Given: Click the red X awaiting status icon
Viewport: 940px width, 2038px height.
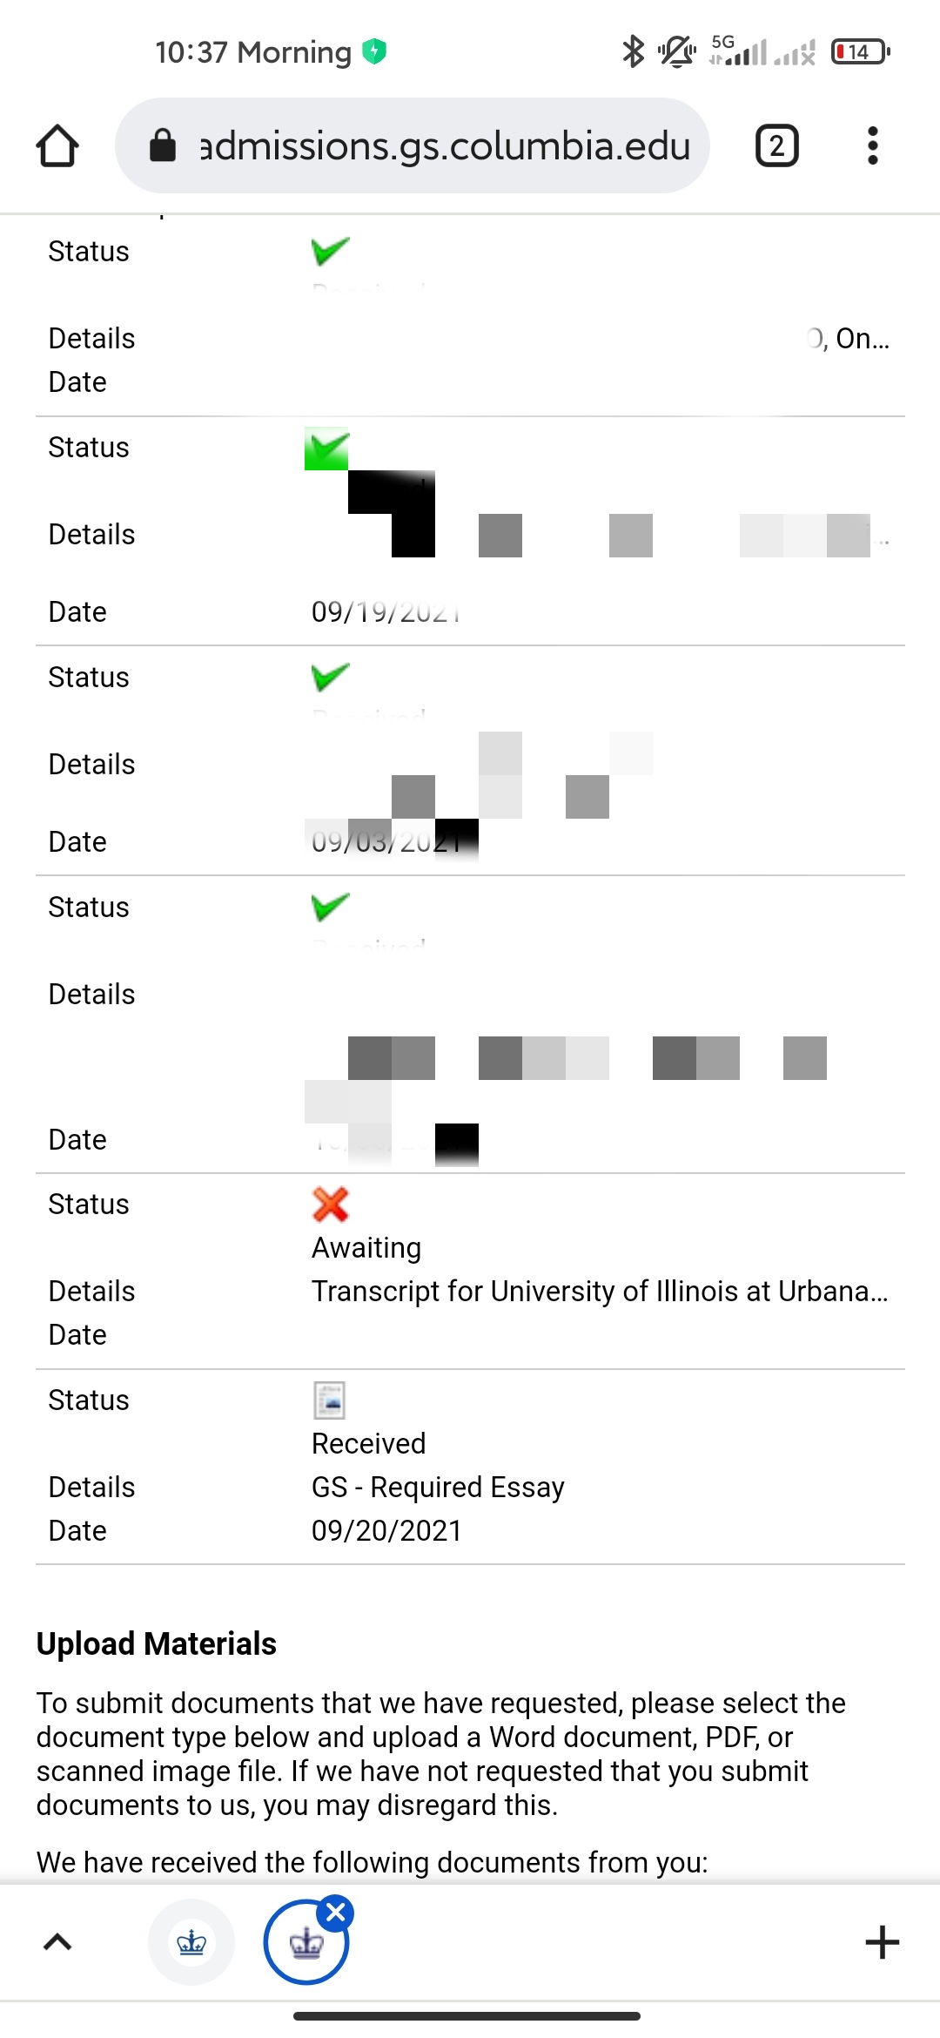Looking at the screenshot, I should (330, 1205).
